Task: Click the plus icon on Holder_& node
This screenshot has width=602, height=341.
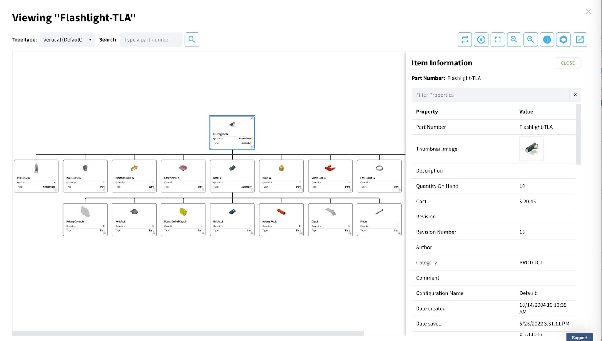Action: pos(252,234)
